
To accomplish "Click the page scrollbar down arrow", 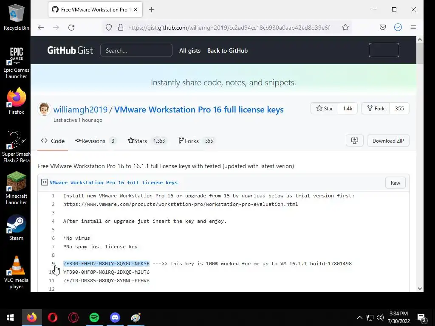I will (420, 289).
